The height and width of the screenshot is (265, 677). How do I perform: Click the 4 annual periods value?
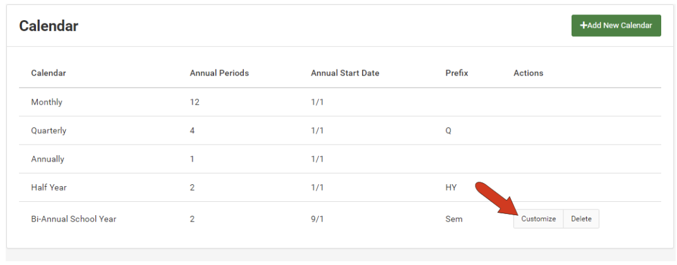[x=192, y=131]
